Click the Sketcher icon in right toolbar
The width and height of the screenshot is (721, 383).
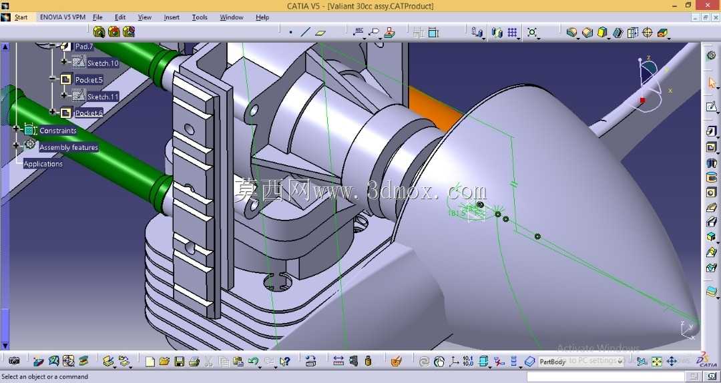pos(712,107)
